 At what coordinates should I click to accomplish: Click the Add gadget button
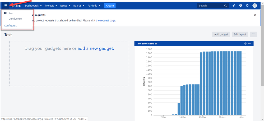pos(221,34)
